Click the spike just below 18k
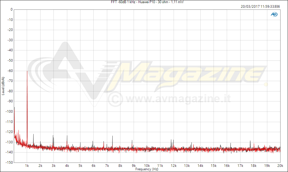The image size is (288, 172). [x=250, y=141]
